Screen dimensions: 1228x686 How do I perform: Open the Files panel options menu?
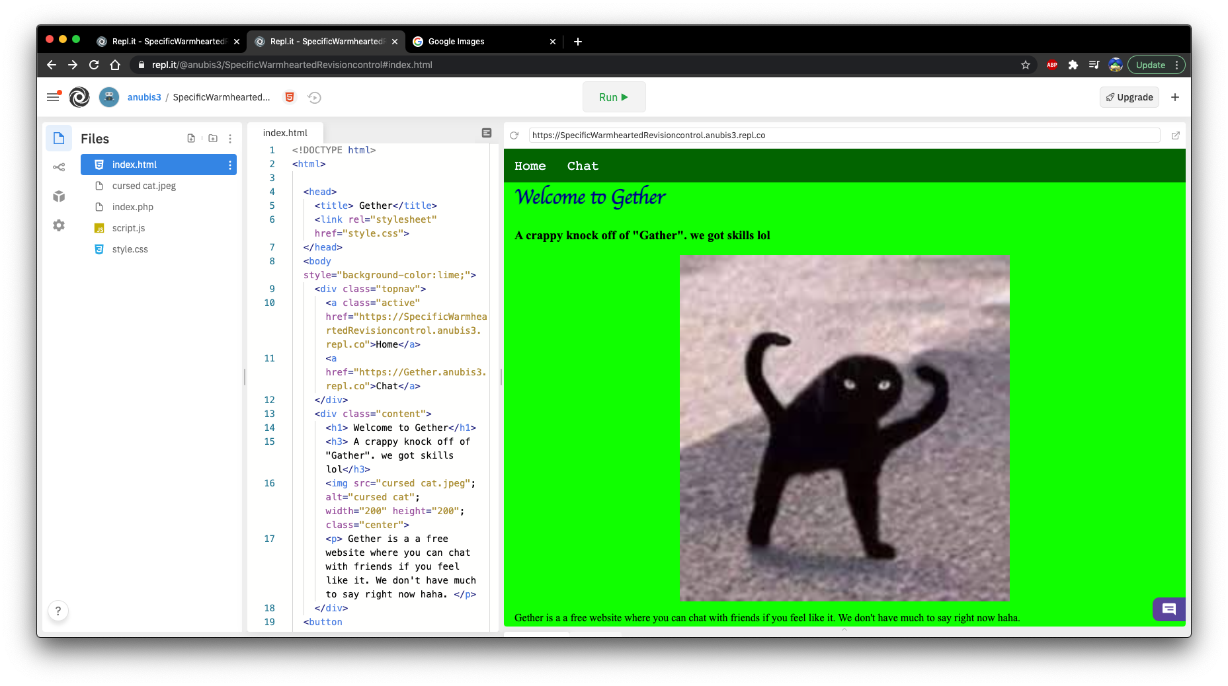[230, 139]
